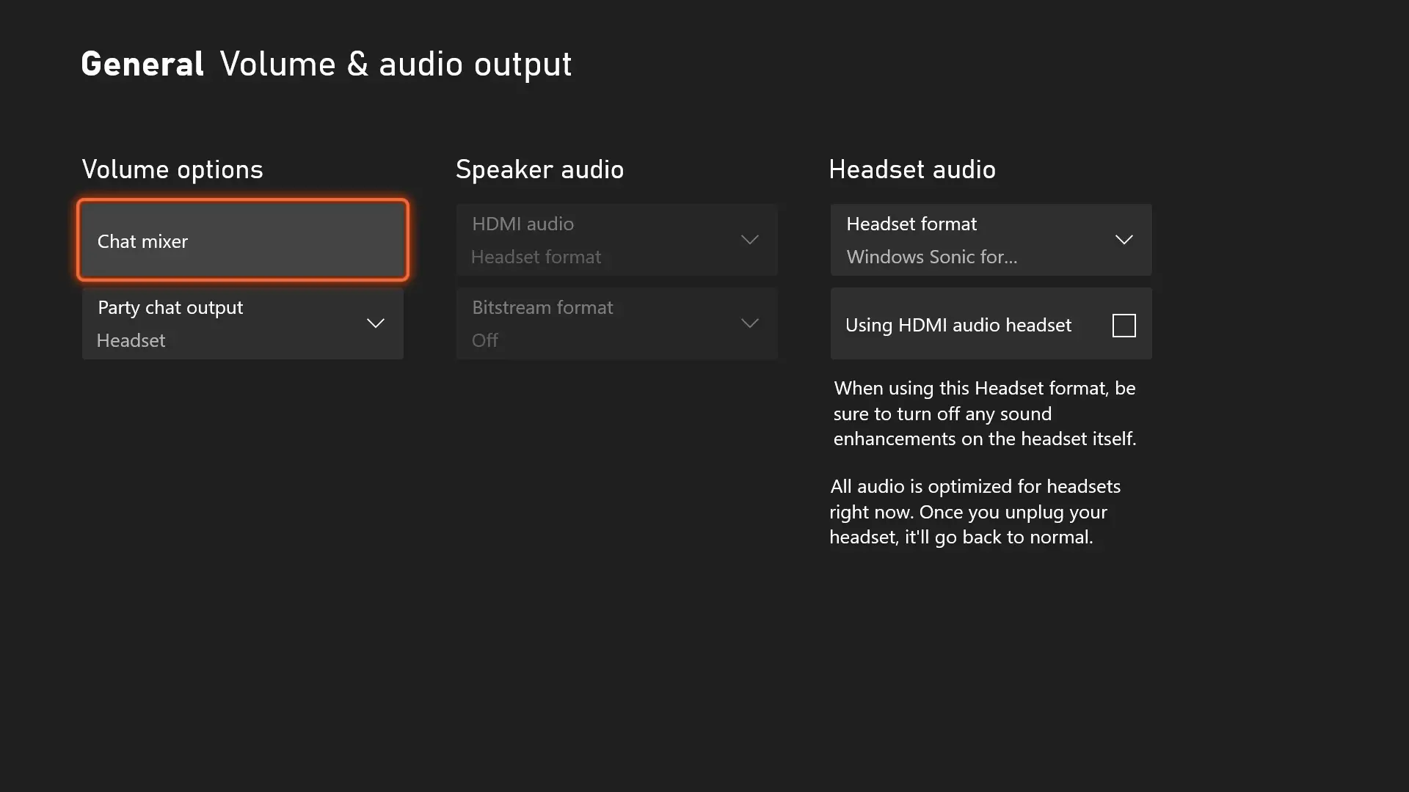
Task: Click the Headset audio section header
Action: point(912,169)
